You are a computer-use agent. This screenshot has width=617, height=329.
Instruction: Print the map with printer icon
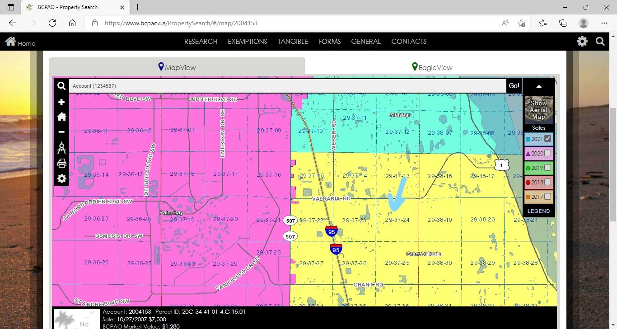(62, 163)
